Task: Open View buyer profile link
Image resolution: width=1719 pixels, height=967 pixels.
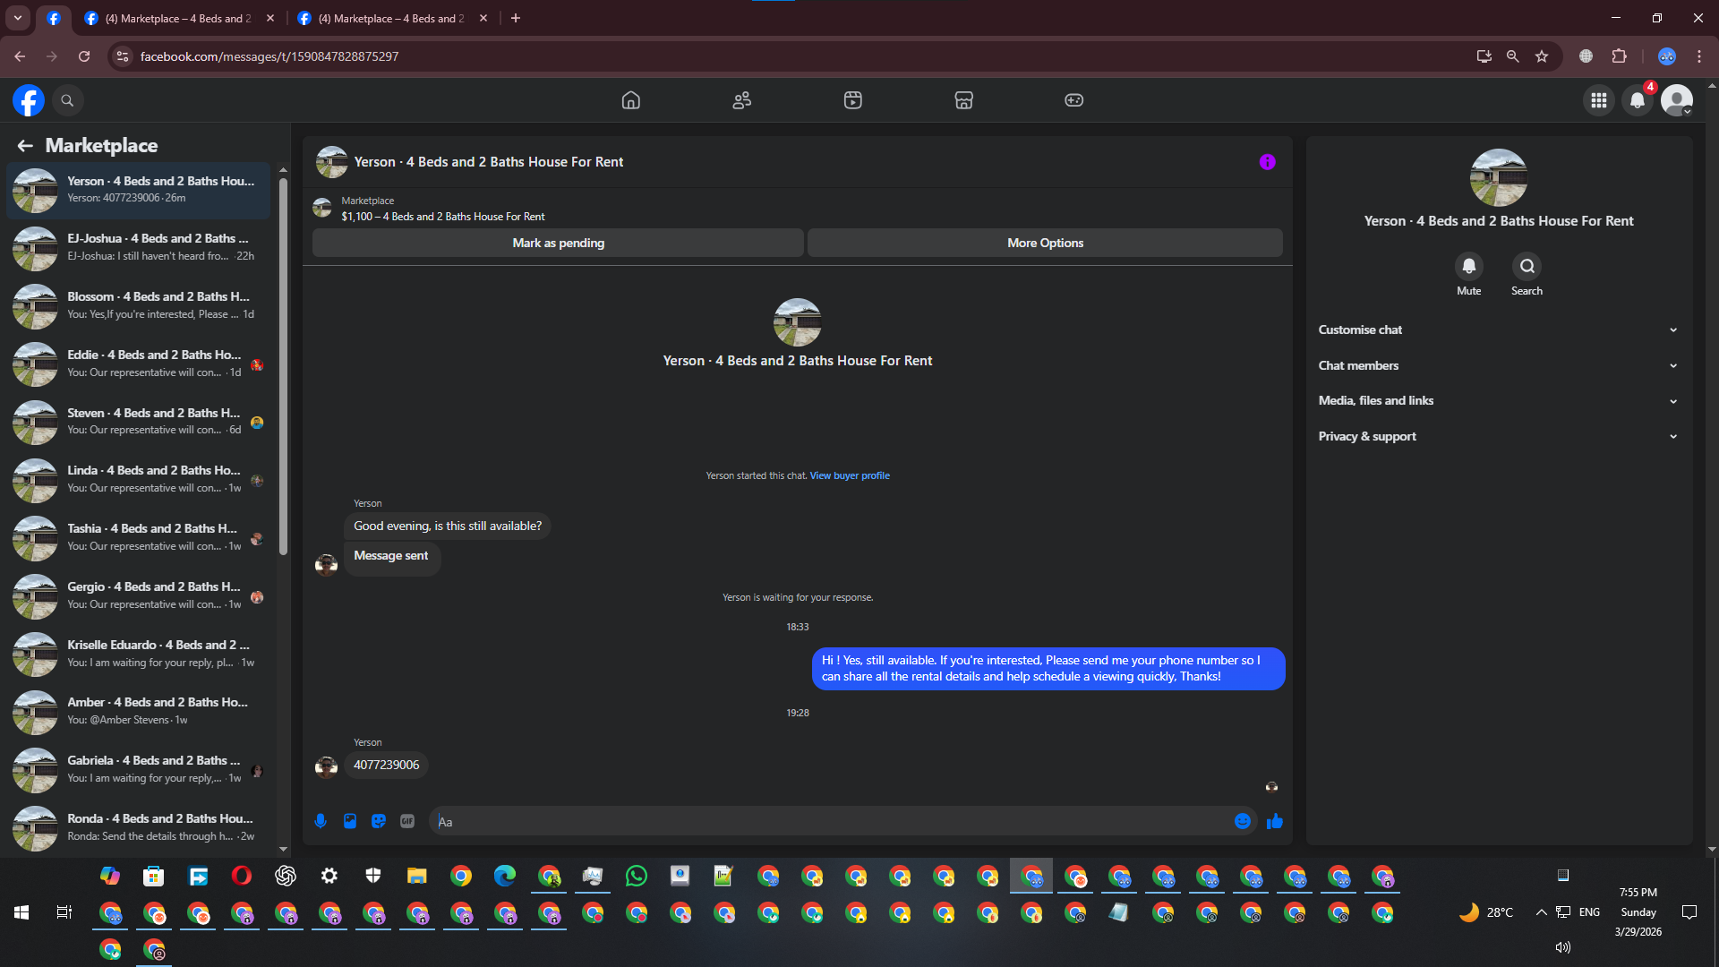Action: pos(850,475)
